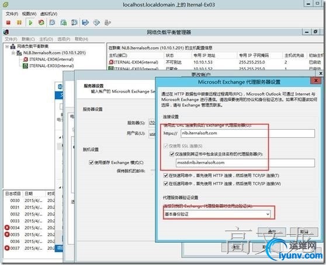Click OK in Exchange proxy settings dialog
Screen dimensions: 326x265
point(272,232)
